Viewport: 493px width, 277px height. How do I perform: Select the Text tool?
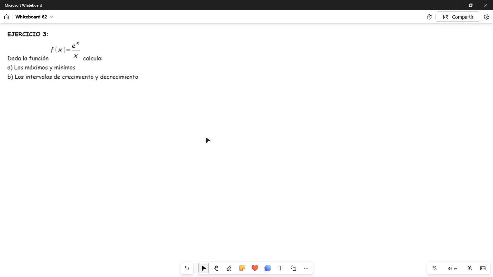(280, 268)
